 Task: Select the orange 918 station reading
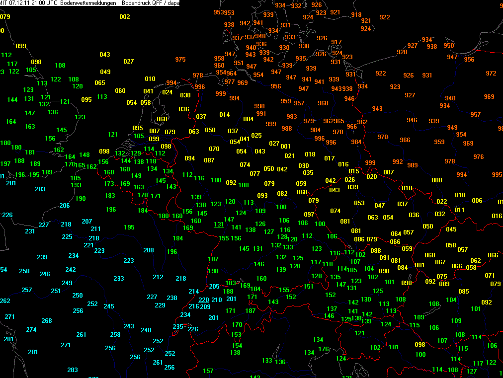356,15
